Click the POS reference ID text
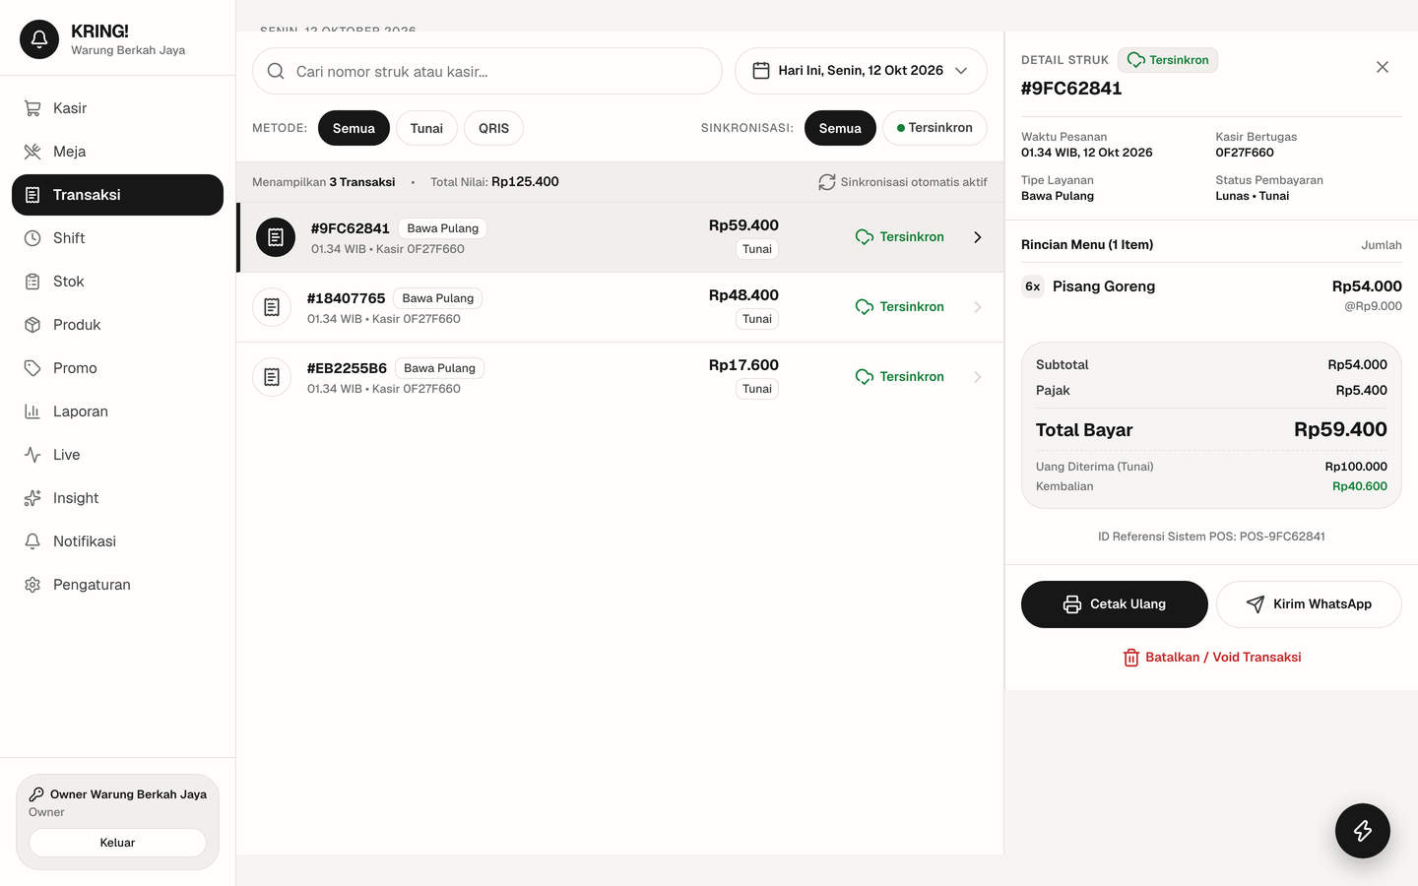Viewport: 1418px width, 886px height. point(1211,537)
